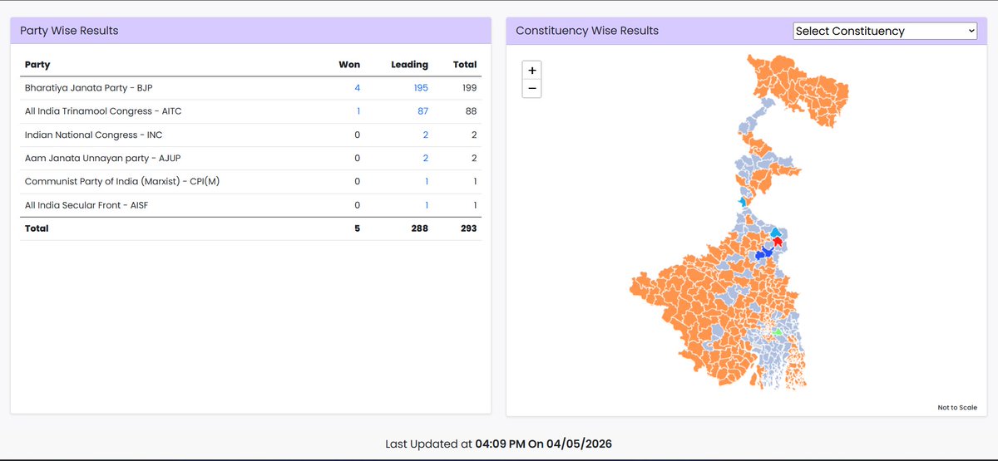Click the Party Wise Results panel heading
The width and height of the screenshot is (998, 461).
70,31
